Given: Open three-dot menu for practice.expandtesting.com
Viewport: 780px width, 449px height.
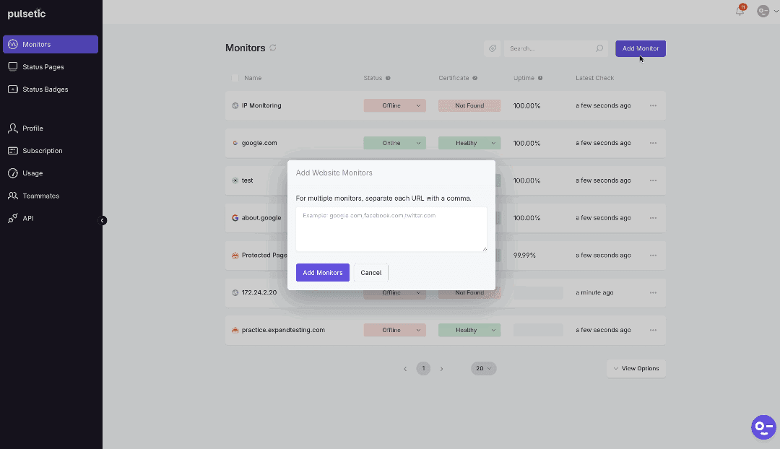Looking at the screenshot, I should 653,330.
